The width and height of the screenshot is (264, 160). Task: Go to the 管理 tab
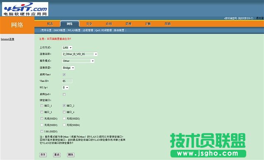[128, 24]
